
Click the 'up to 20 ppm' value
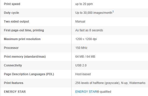(84, 4)
